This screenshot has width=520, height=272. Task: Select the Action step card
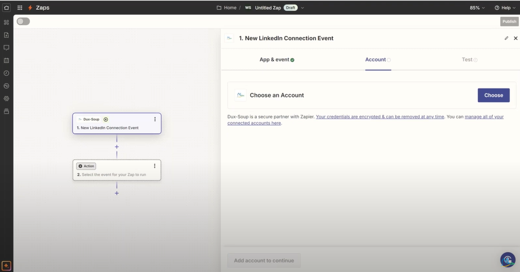coord(117,170)
